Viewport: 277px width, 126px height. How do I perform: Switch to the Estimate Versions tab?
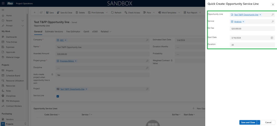tap(54, 32)
